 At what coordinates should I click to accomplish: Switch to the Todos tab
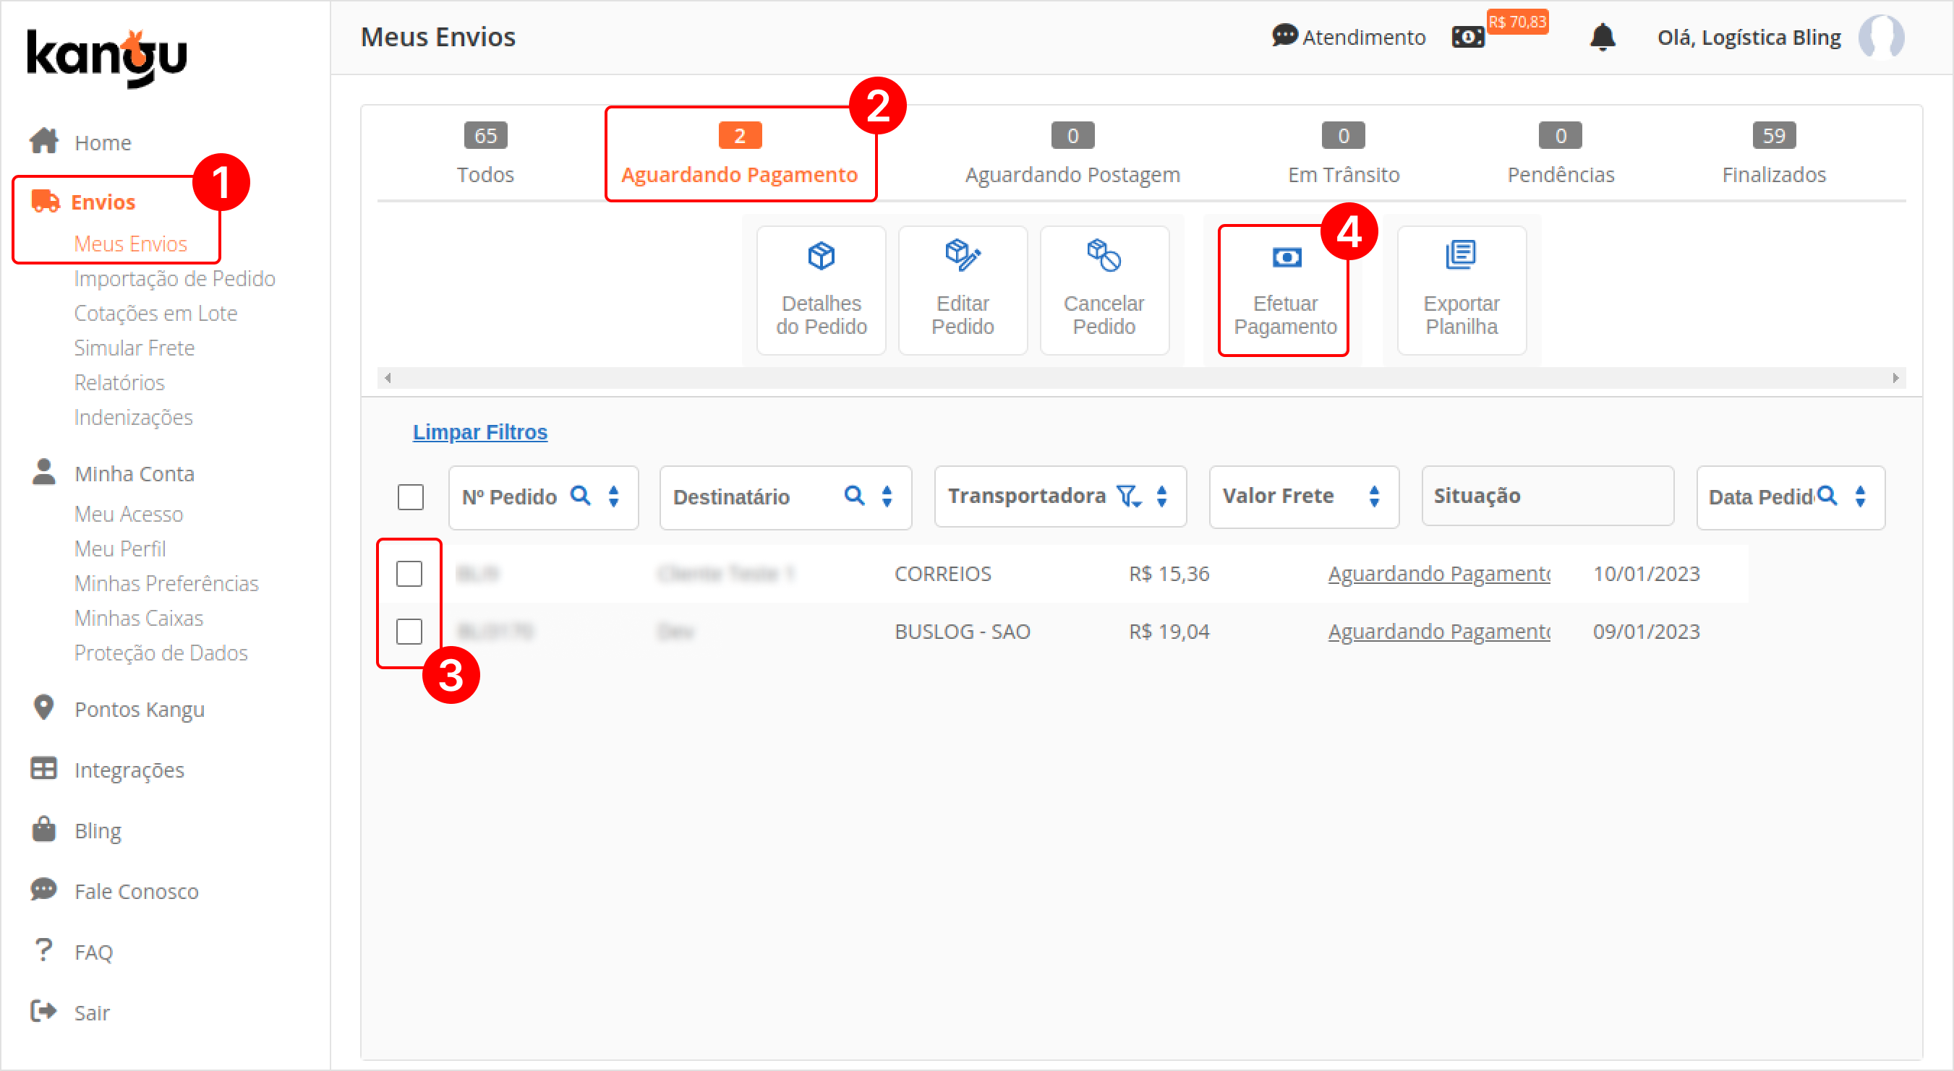click(485, 155)
